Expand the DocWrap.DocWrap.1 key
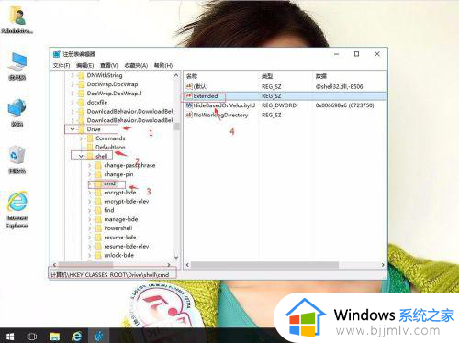The height and width of the screenshot is (343, 459). coord(73,94)
